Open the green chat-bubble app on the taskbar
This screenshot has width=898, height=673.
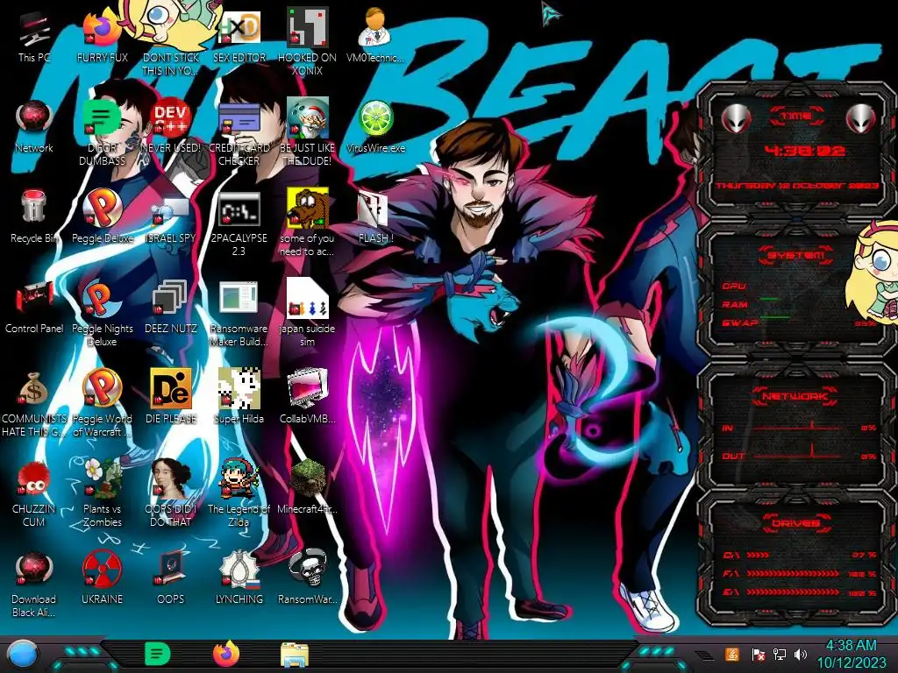pyautogui.click(x=157, y=654)
